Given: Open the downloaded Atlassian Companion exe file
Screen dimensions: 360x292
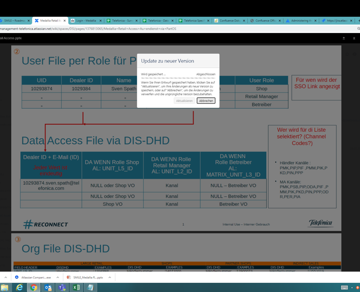Looking at the screenshot, I should coord(33,277).
